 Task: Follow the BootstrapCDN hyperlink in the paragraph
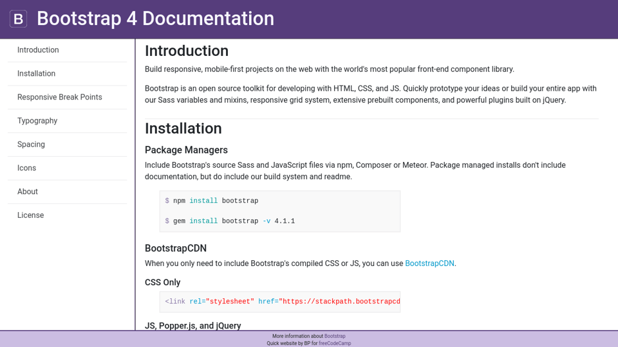[x=429, y=263]
